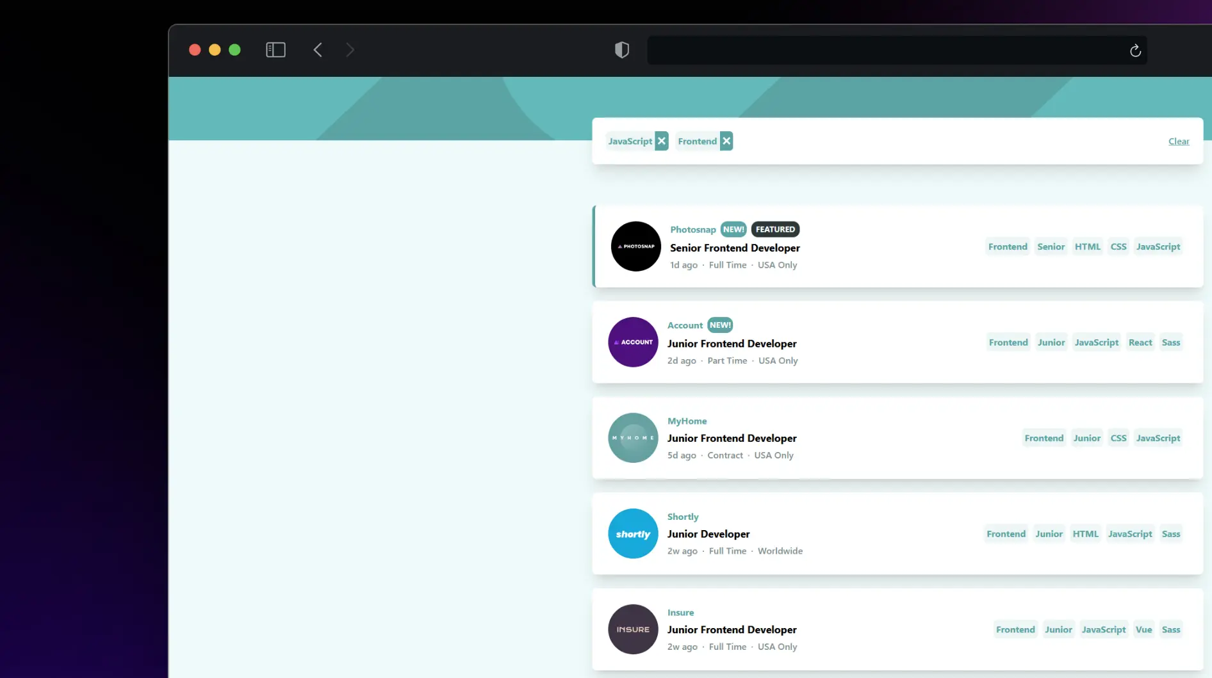Viewport: 1212px width, 678px height.
Task: Filter by CSS tag on MyHome
Action: coord(1118,438)
